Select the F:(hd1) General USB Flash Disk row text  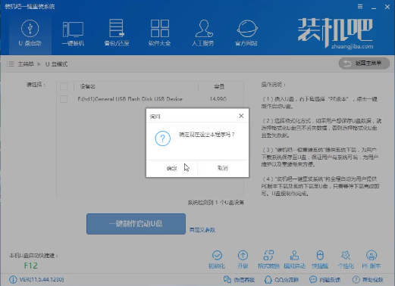[x=130, y=99]
